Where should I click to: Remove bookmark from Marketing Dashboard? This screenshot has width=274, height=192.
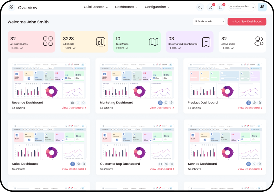[160, 103]
